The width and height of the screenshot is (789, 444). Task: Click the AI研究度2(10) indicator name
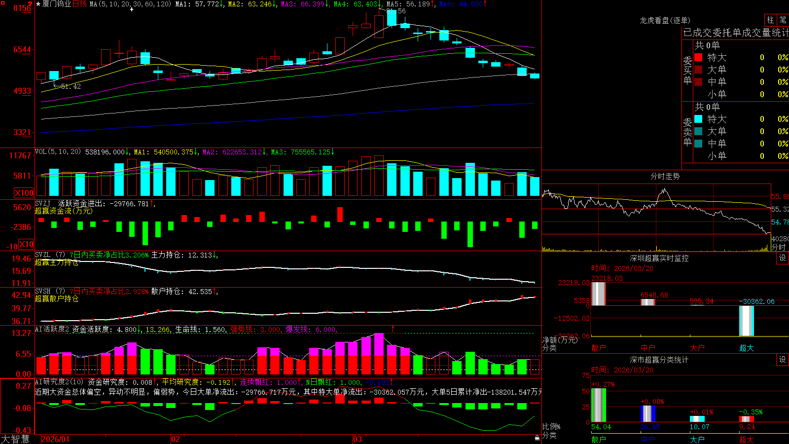click(x=59, y=382)
